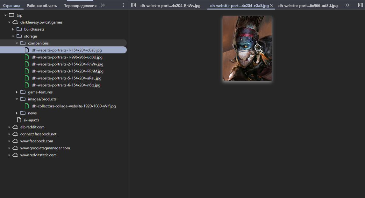This screenshot has width=365, height=198.
Task: Select dh-website-portraits-3-154x204-PRhM.jpg file
Action: [68, 71]
